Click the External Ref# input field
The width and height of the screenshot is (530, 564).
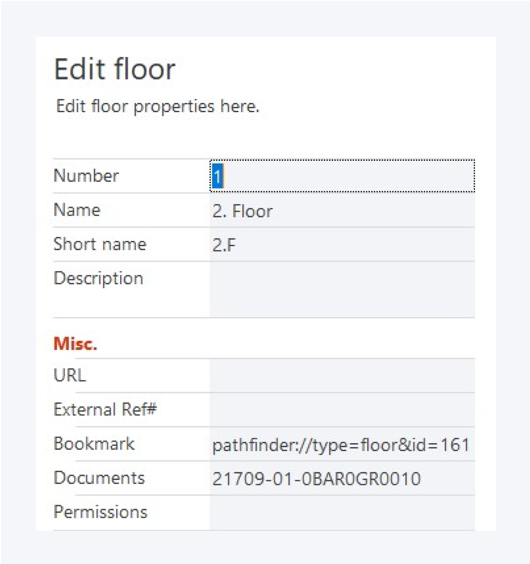pos(342,410)
